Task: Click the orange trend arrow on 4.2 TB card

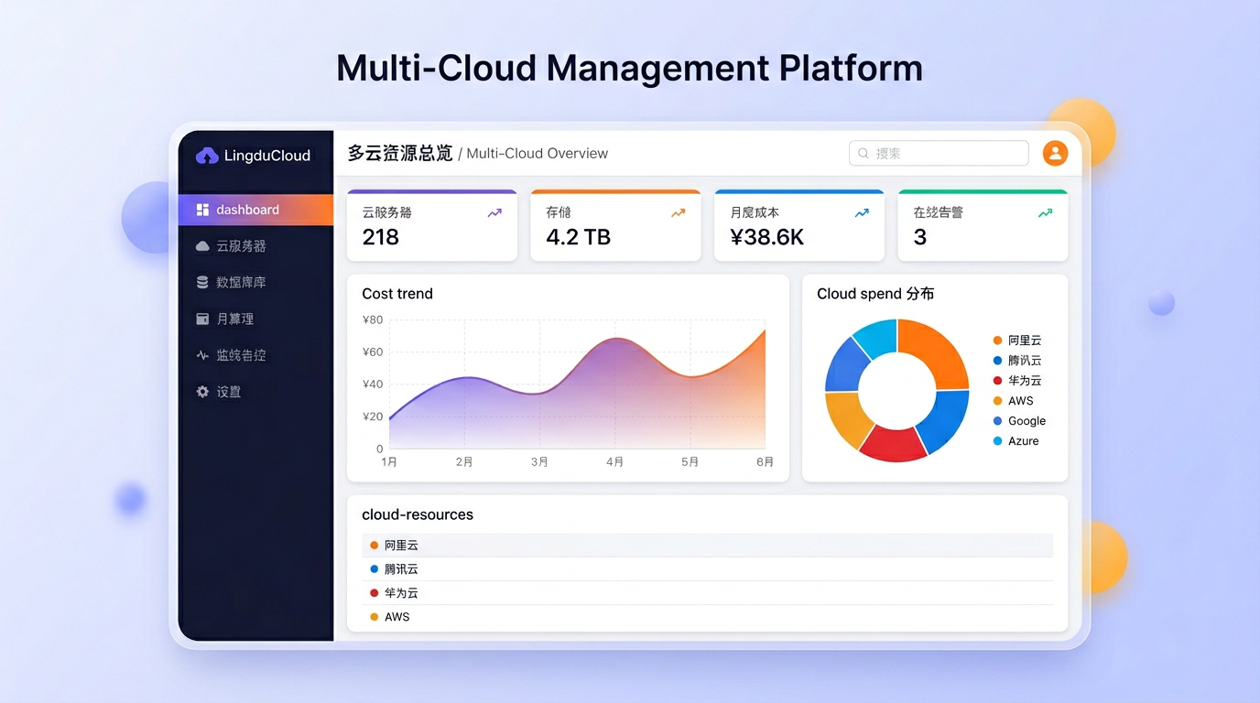Action: point(678,213)
